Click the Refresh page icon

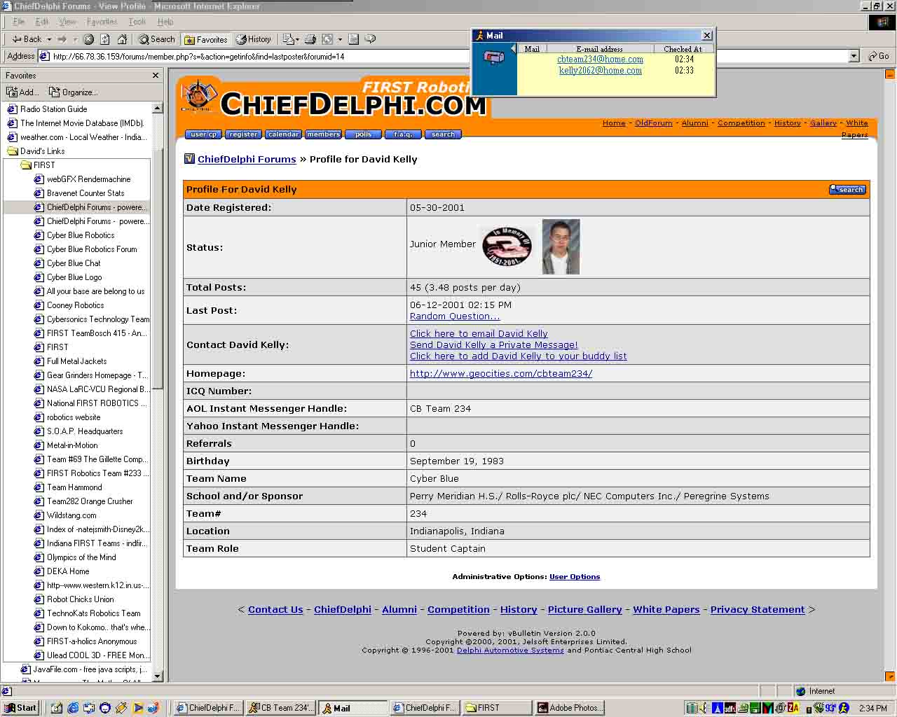pos(105,39)
